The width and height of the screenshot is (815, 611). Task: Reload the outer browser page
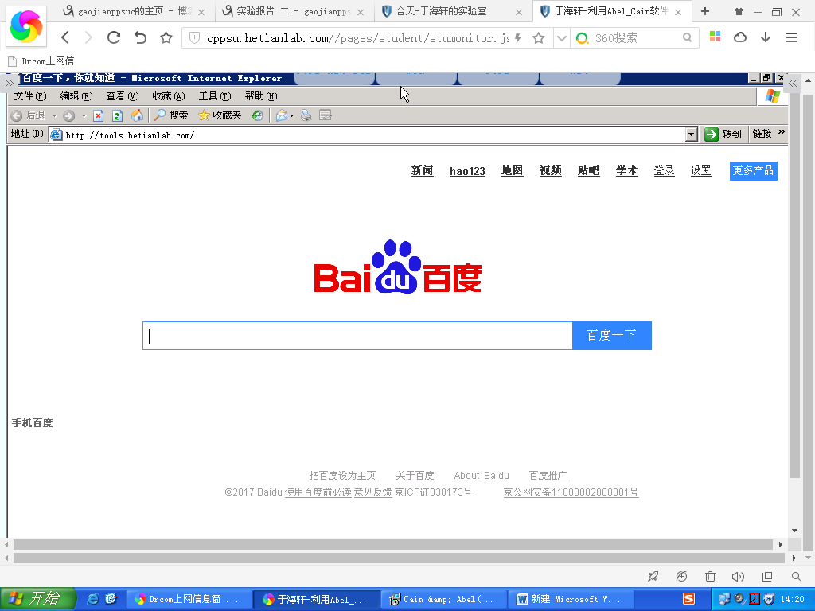[x=114, y=37]
